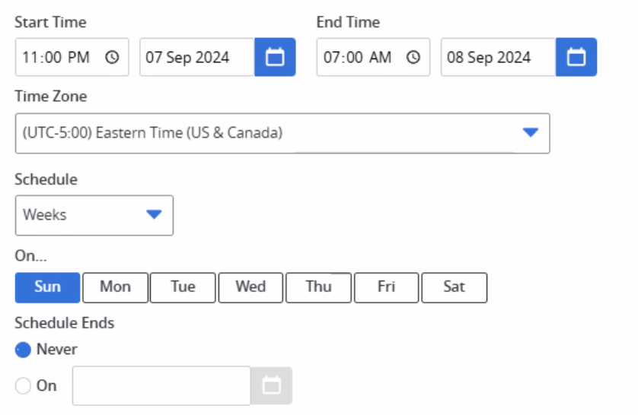Click the Schedule Ends date input field
The width and height of the screenshot is (638, 415).
(161, 386)
